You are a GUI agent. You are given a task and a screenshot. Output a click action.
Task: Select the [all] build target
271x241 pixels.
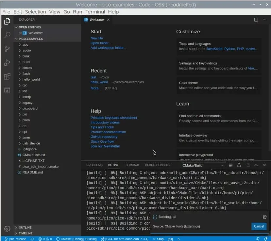click(170, 239)
